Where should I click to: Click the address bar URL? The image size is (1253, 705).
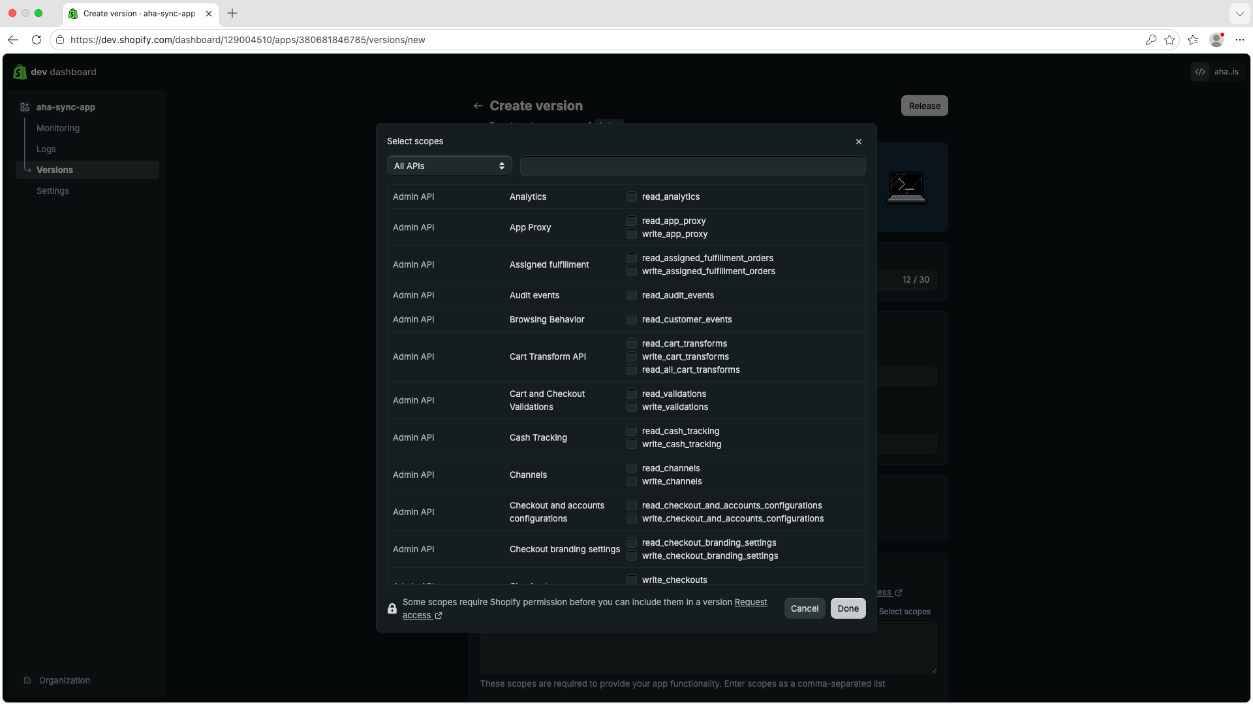[247, 40]
